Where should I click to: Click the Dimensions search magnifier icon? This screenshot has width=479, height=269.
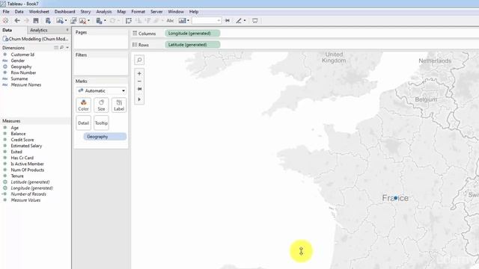pos(61,48)
